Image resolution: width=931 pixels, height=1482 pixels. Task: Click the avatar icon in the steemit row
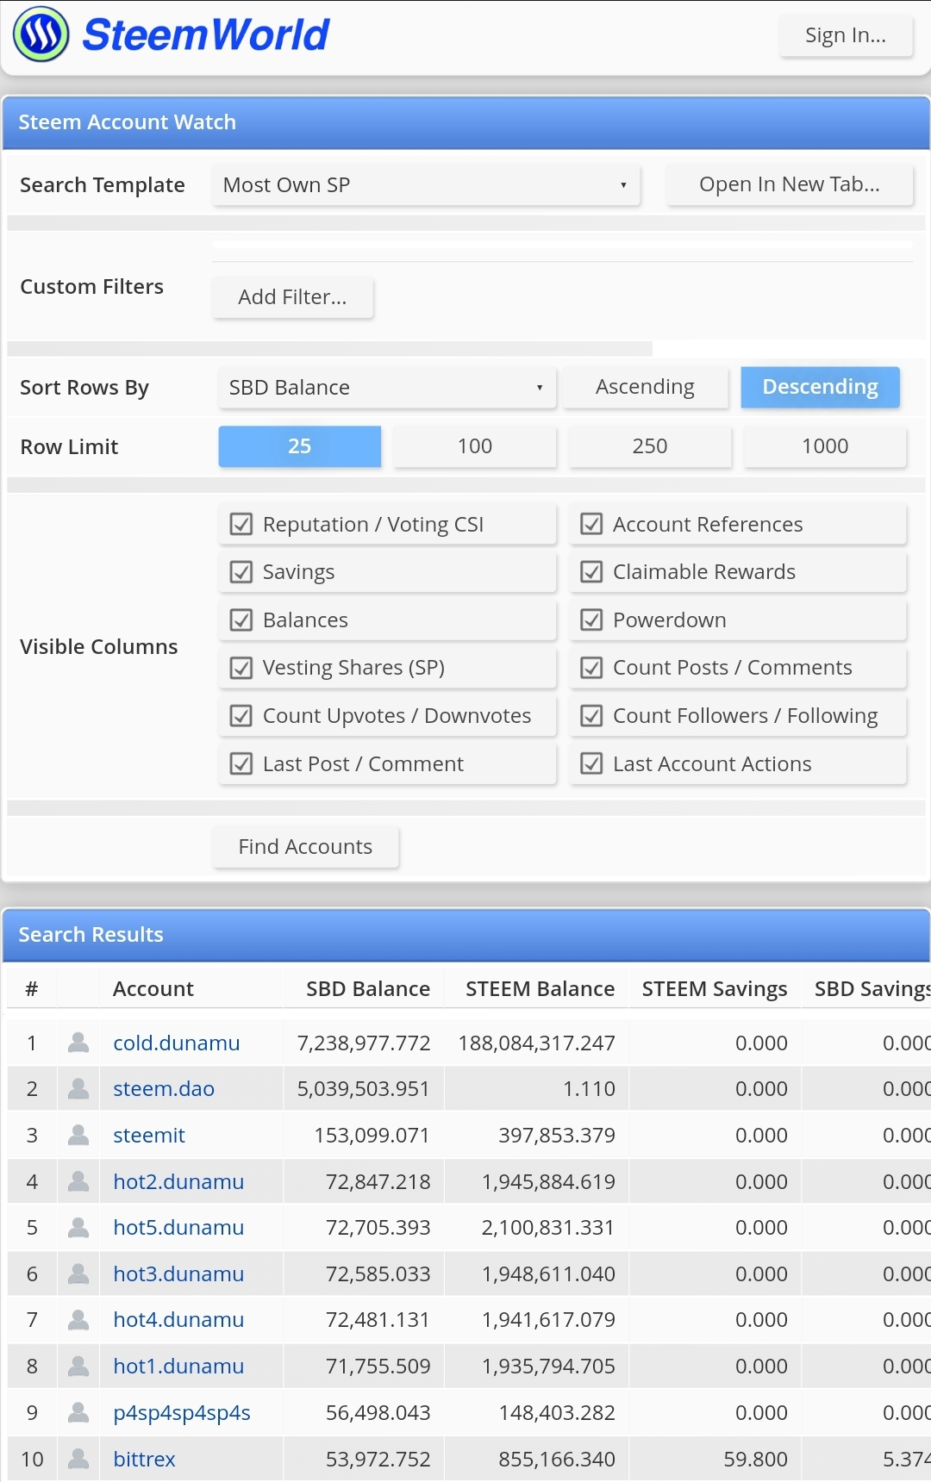coord(78,1135)
